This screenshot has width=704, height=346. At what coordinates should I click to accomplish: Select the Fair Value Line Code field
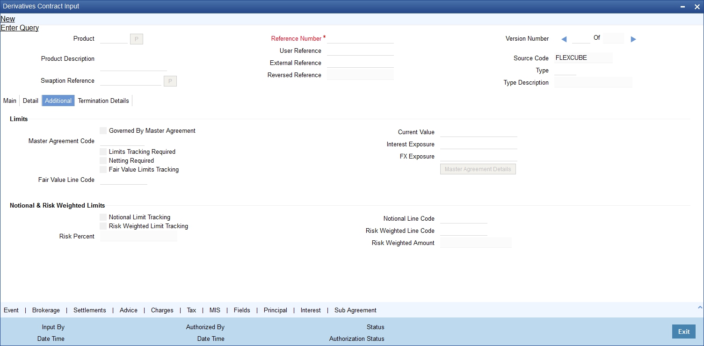(x=123, y=180)
